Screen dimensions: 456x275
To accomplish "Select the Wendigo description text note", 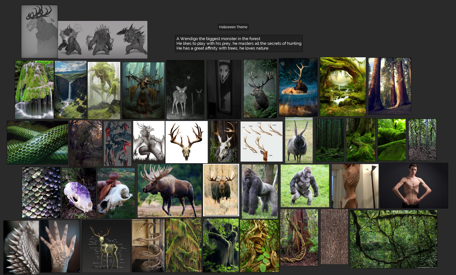I will [239, 43].
